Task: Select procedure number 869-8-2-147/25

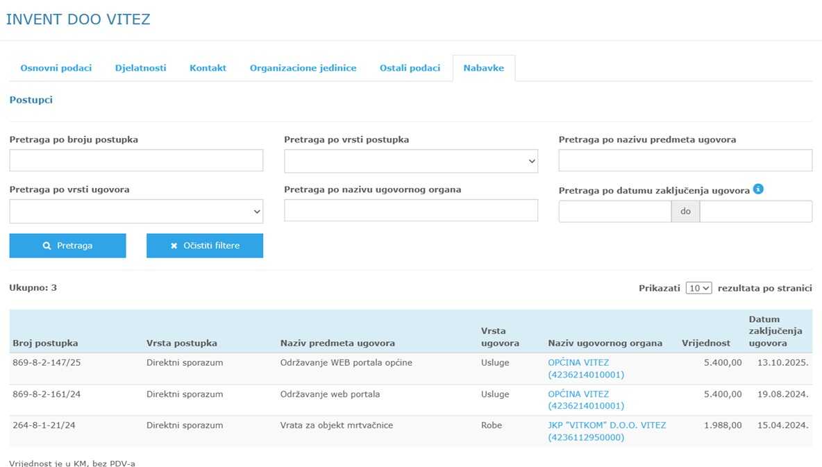Action: [47, 363]
